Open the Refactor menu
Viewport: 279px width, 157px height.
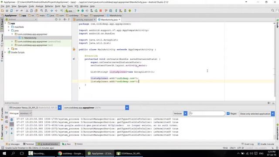point(49,6)
